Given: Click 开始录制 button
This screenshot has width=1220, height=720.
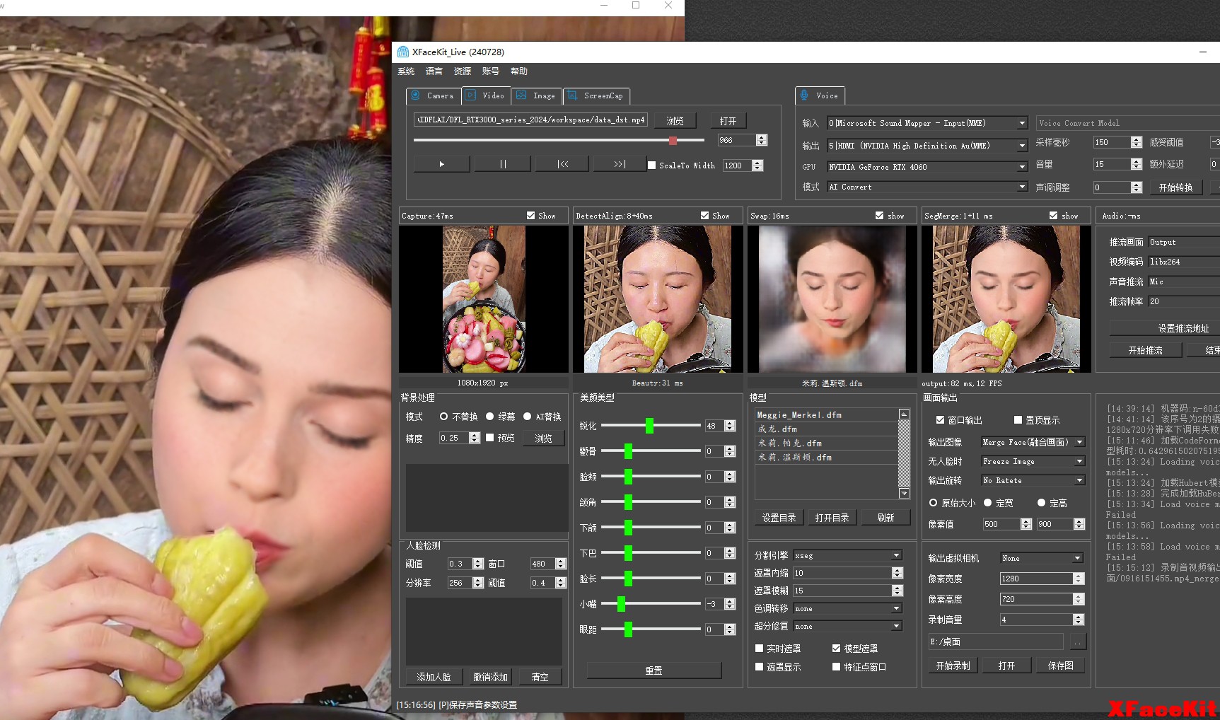Looking at the screenshot, I should tap(953, 666).
